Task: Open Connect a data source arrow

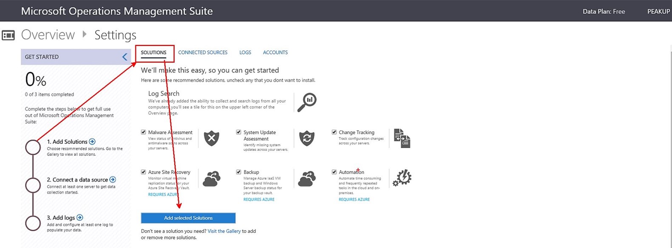Action: click(113, 179)
